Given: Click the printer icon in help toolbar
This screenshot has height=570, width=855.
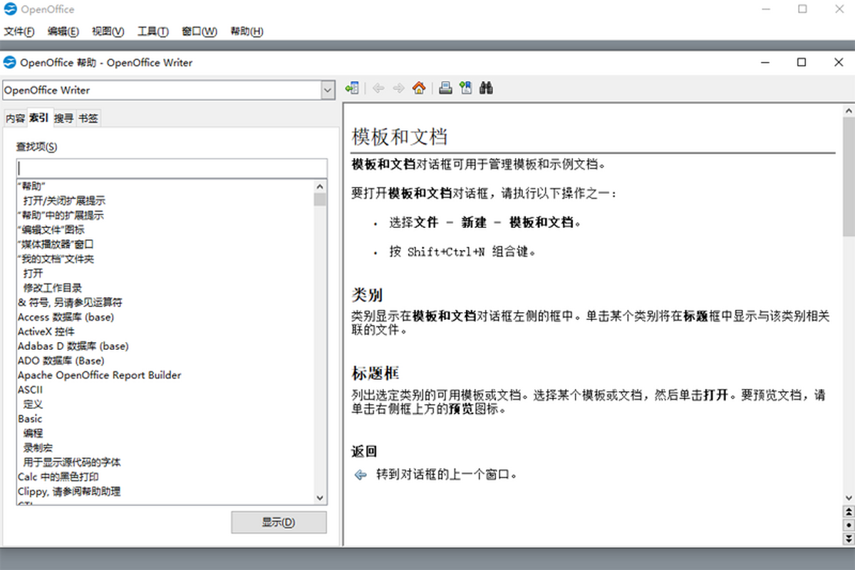Looking at the screenshot, I should tap(445, 88).
